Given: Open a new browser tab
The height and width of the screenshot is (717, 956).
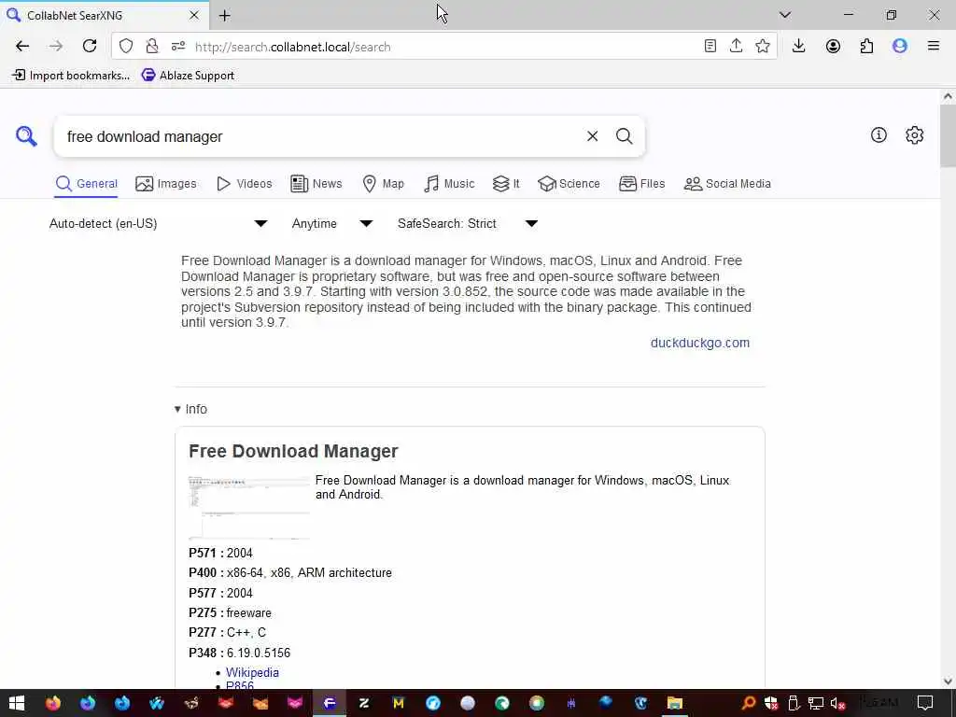Looking at the screenshot, I should click(x=225, y=16).
